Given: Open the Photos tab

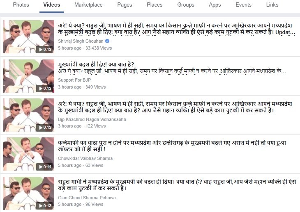Looking at the screenshot, I should point(21,5).
